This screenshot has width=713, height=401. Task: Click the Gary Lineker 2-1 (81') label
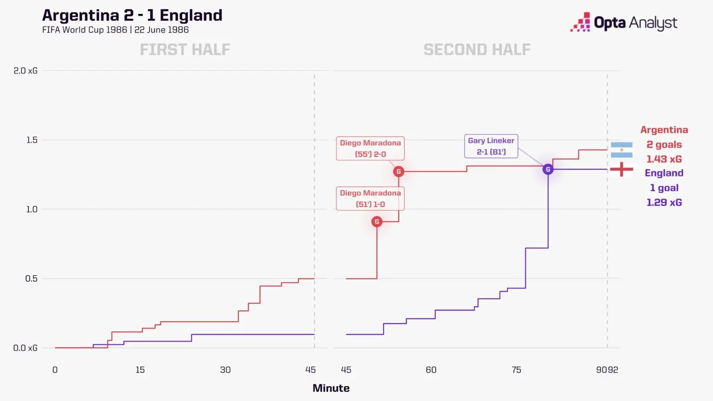[x=491, y=146]
